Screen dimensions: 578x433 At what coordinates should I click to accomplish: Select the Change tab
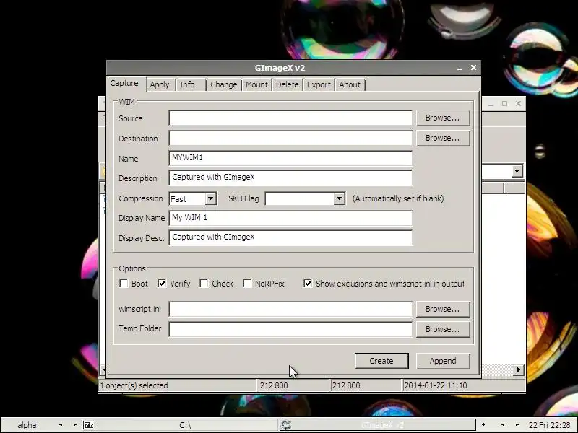coord(224,84)
